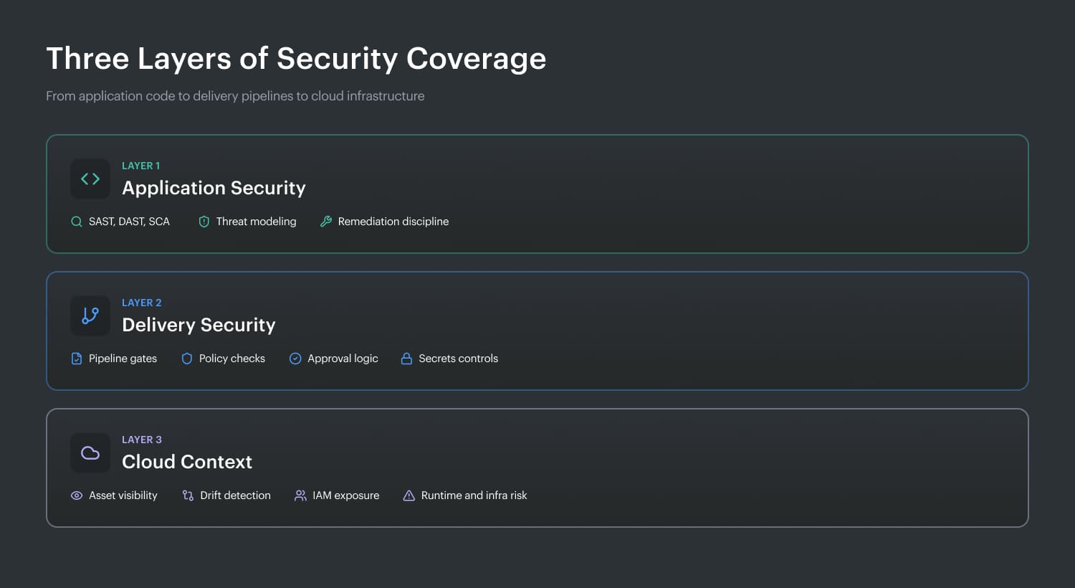Toggle the eye icon for Asset visibility
1075x588 pixels.
click(x=77, y=495)
